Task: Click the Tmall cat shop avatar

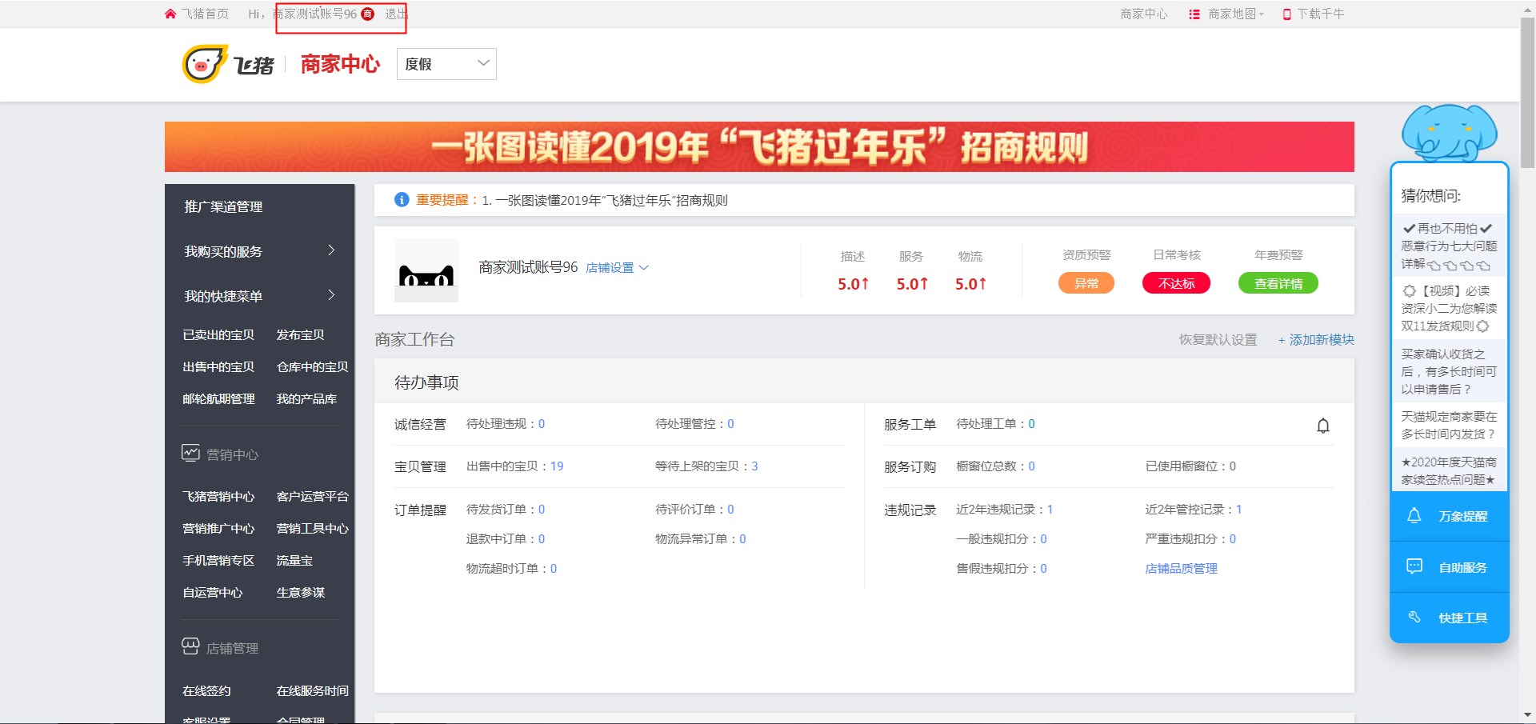Action: click(426, 270)
